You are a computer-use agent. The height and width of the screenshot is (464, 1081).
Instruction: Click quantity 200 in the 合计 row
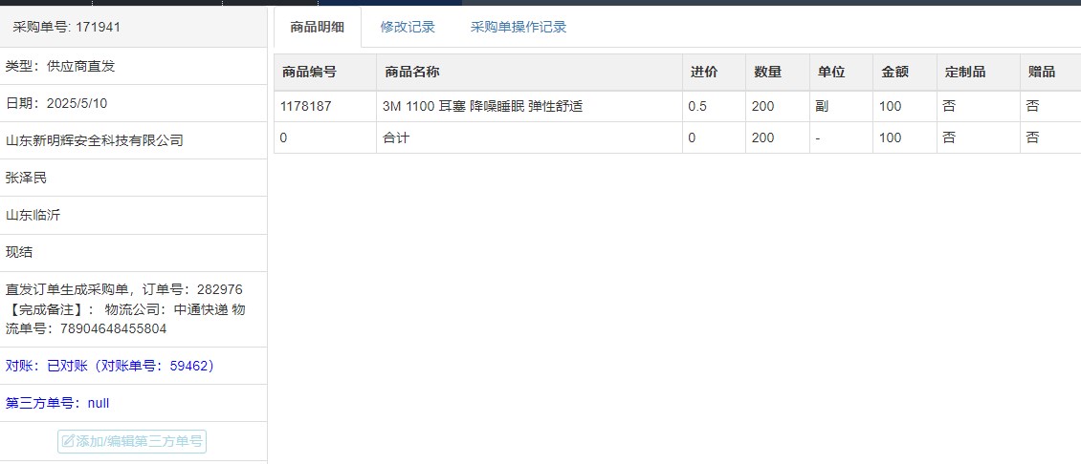(763, 137)
